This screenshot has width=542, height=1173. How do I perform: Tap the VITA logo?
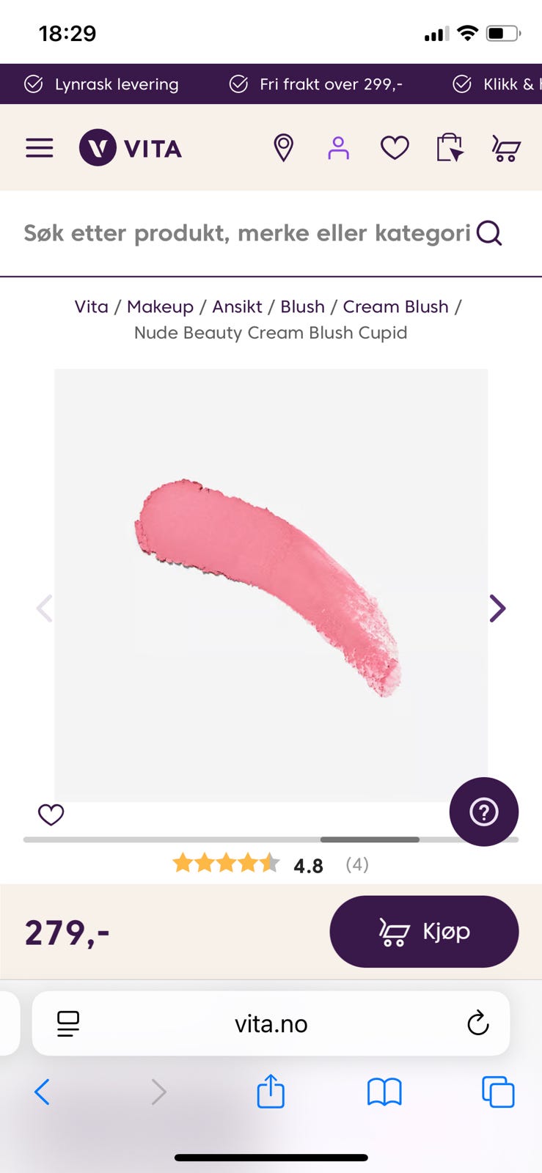tap(131, 148)
